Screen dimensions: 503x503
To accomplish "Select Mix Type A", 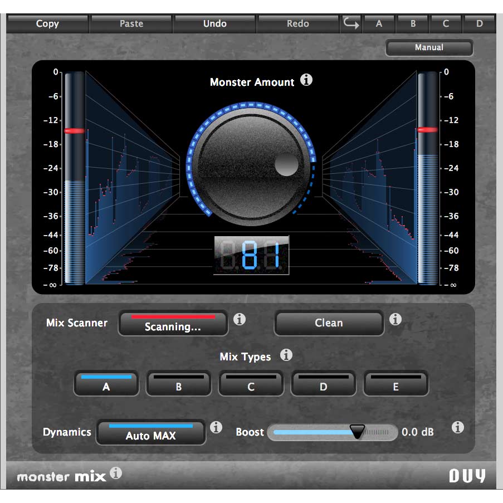I will click(106, 383).
